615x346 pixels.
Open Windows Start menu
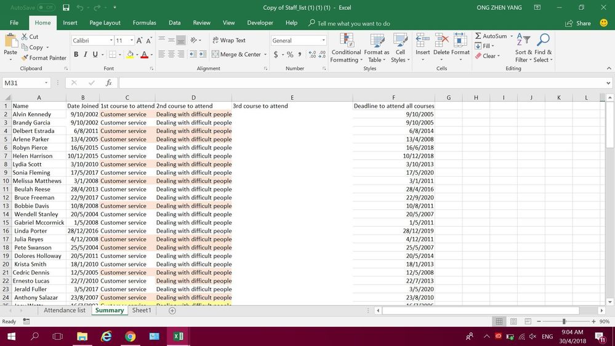pyautogui.click(x=11, y=336)
